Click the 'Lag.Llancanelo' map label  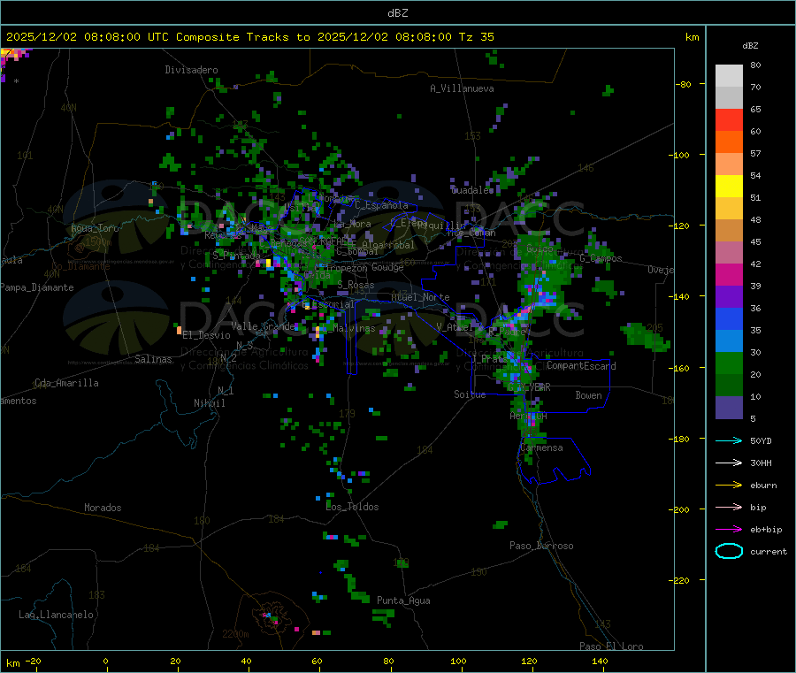pos(57,615)
